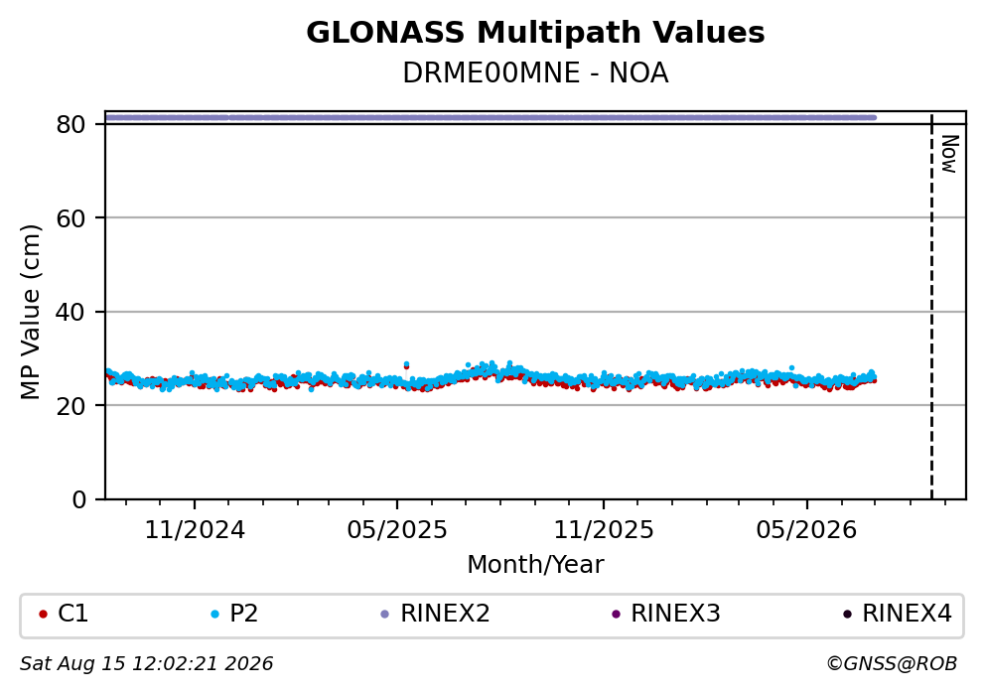The height and width of the screenshot is (694, 985).
Task: Click the 11/2024 x-axis tick label
Action: 195,530
